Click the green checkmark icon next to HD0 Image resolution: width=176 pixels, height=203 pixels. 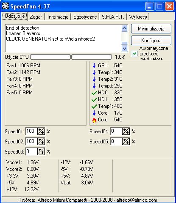94,93
